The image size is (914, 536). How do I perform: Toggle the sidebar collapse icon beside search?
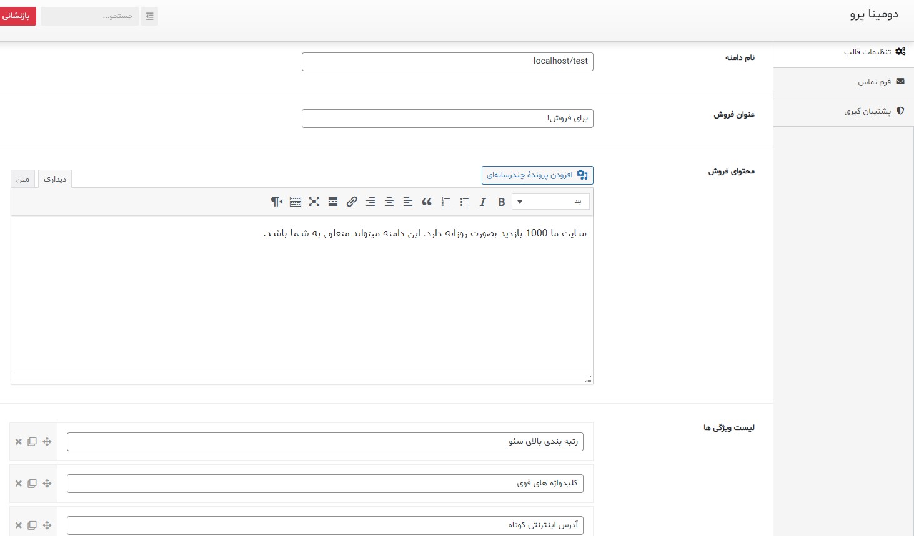click(149, 16)
